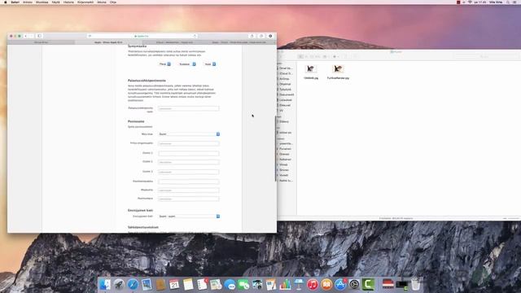Click the Safari address bar
This screenshot has height=293, width=521.
pyautogui.click(x=142, y=36)
